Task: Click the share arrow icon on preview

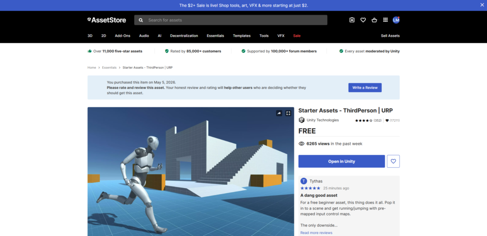Action: [279, 113]
